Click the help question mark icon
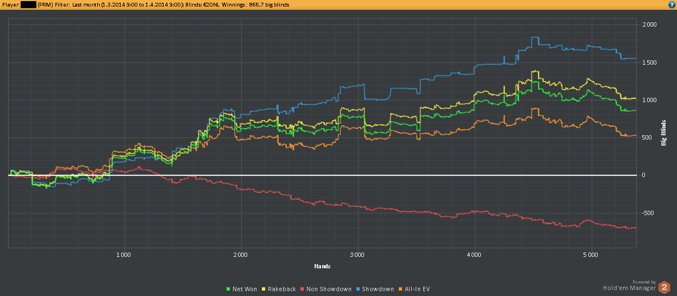The height and width of the screenshot is (296, 677). 672,4
